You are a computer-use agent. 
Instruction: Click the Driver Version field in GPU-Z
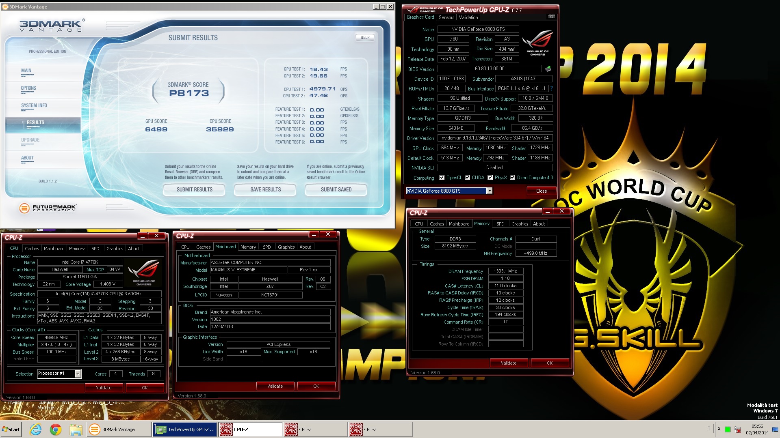click(x=495, y=138)
